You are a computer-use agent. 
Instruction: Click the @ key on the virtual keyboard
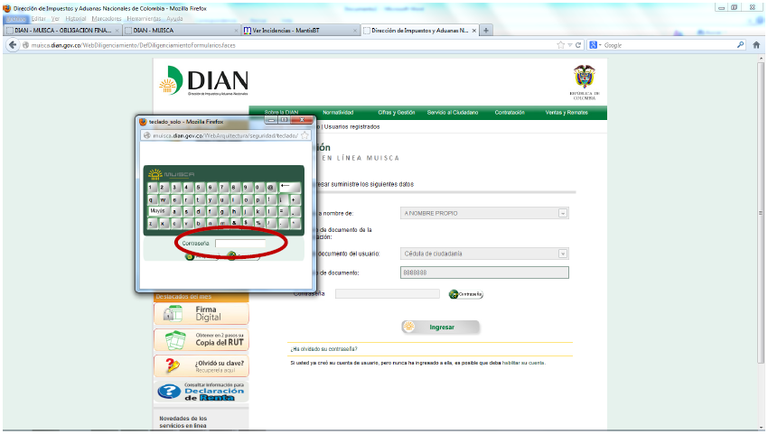[271, 188]
